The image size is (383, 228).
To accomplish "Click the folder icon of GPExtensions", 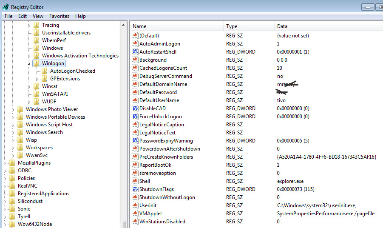I will point(45,79).
